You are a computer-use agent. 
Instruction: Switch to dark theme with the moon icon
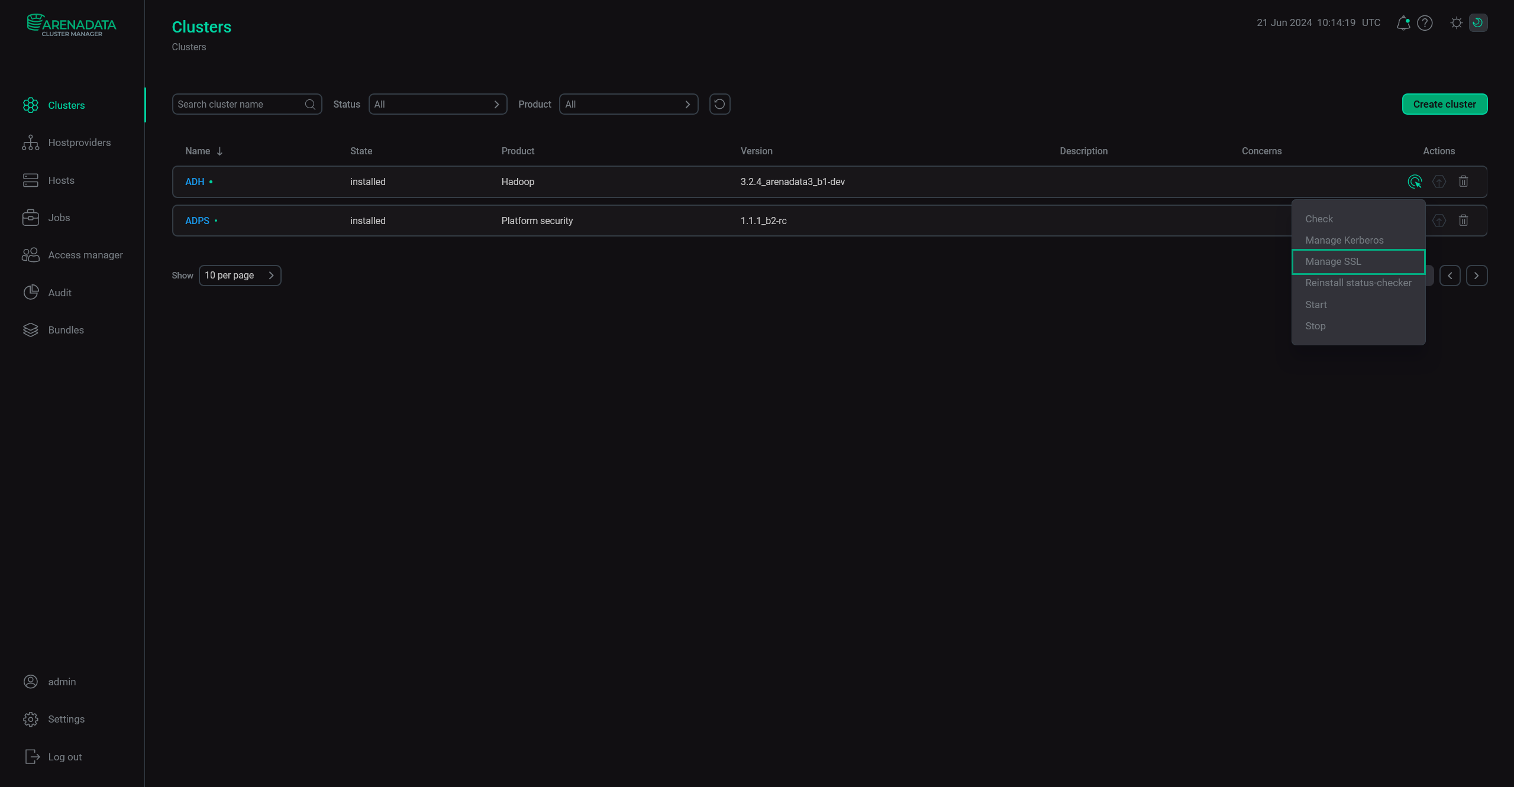[1478, 22]
